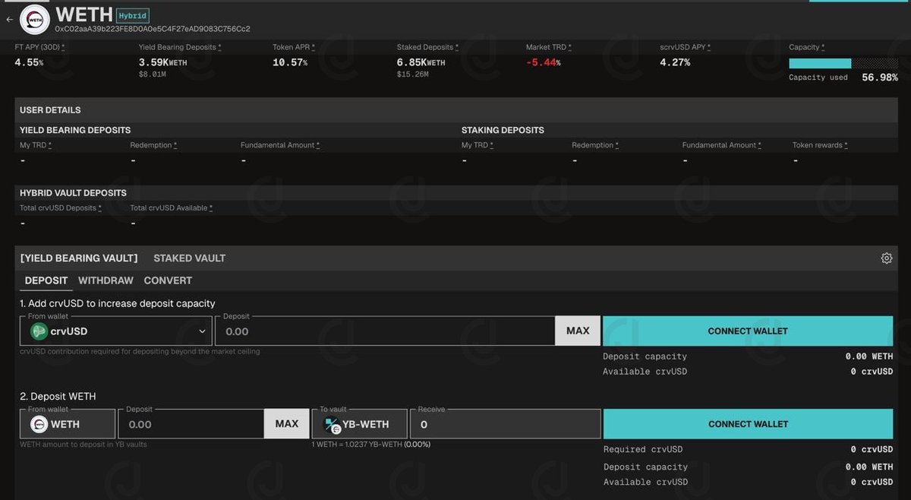911x500 pixels.
Task: Click the Total crvUSD Available label
Action: pos(168,208)
